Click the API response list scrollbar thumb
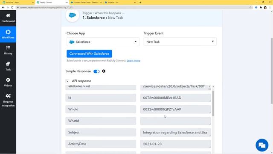273x154 pixels. pyautogui.click(x=213, y=104)
